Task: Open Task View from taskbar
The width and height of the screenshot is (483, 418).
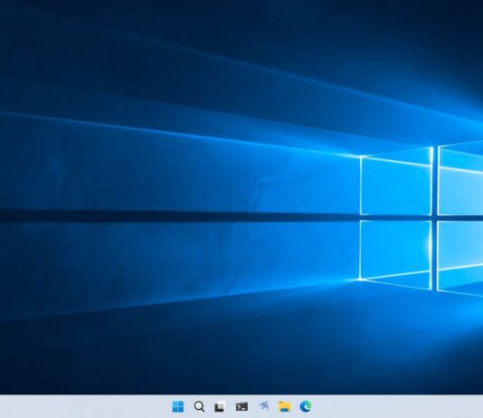Action: pyautogui.click(x=220, y=406)
